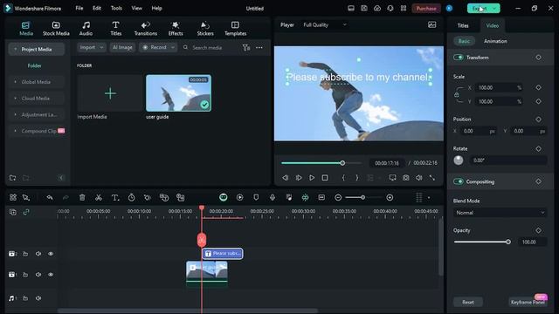
Task: Add an Opacity keyframe diamond
Action: click(x=538, y=230)
